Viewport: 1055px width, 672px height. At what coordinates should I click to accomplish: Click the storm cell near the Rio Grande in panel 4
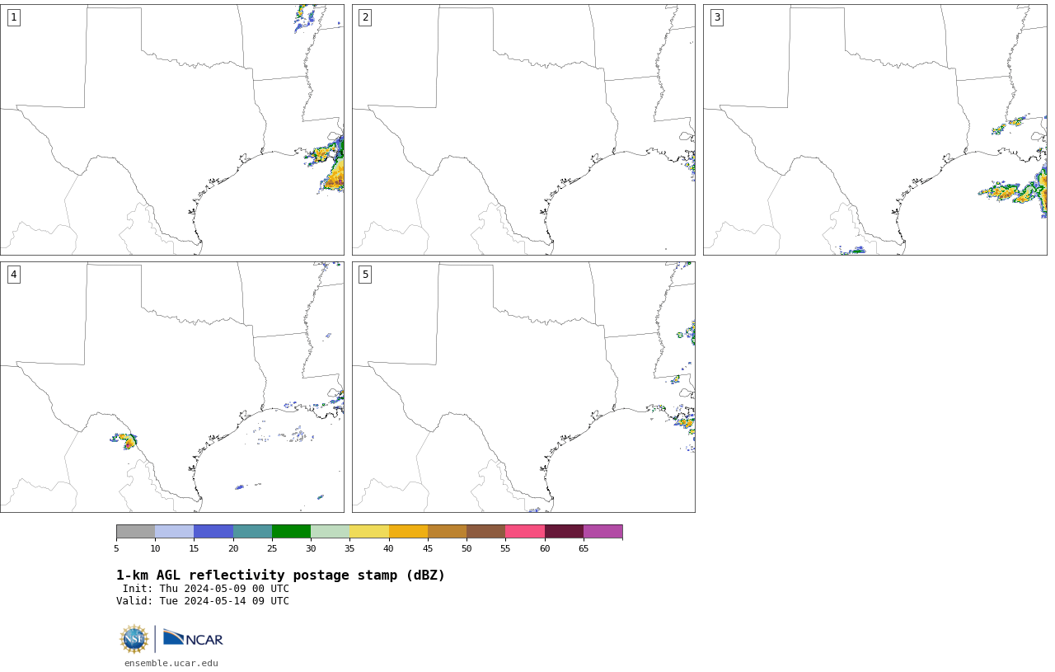pyautogui.click(x=125, y=440)
